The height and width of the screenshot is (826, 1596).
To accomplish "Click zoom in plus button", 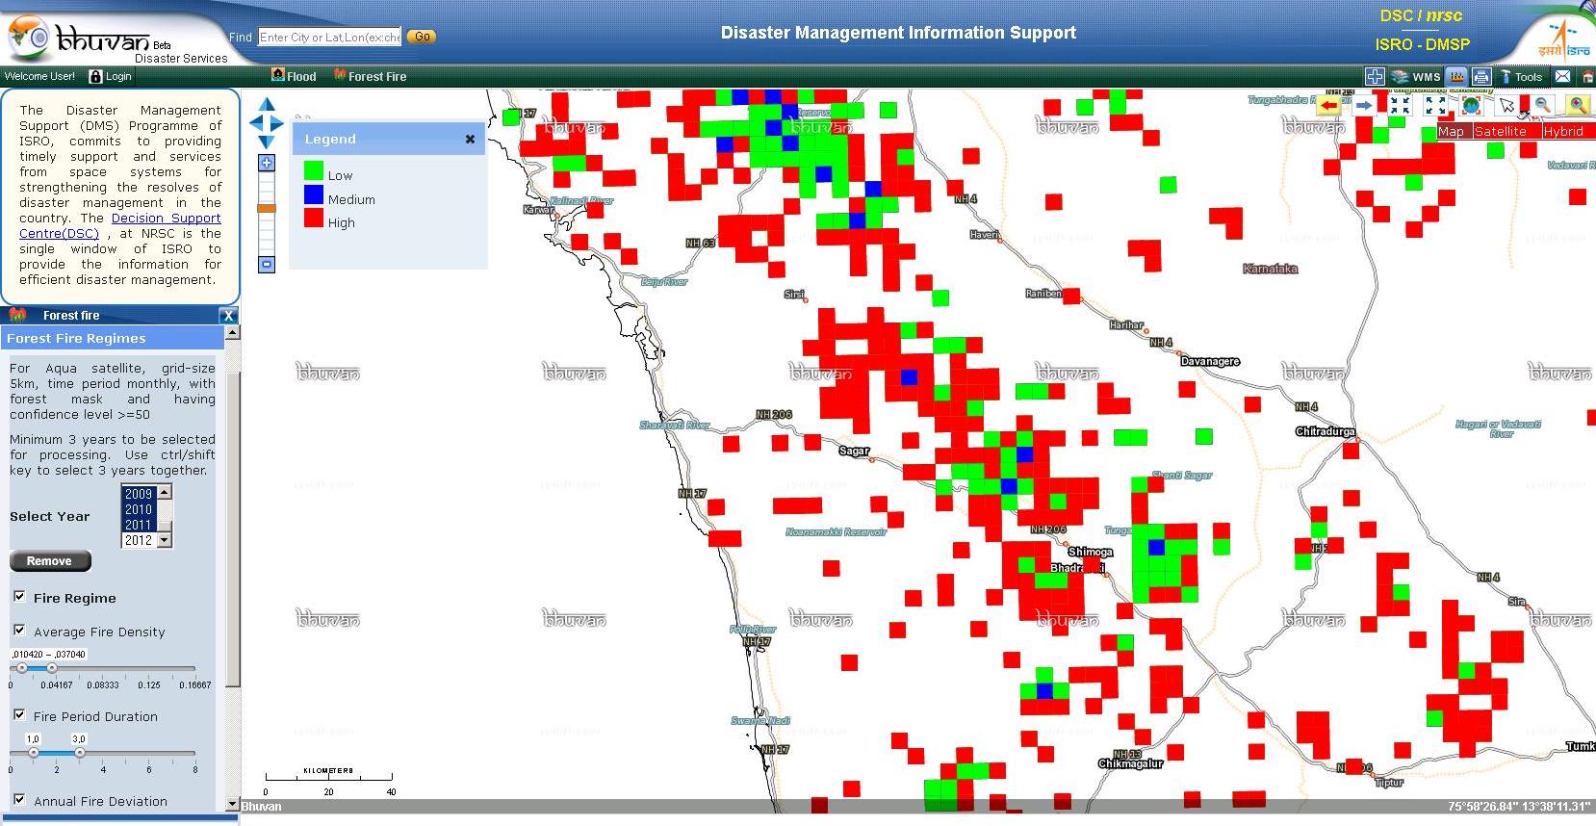I will point(267,164).
